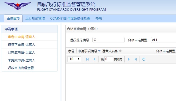
Task: Select 待签字申请-运营人 in sidebar
Action: 29,45
